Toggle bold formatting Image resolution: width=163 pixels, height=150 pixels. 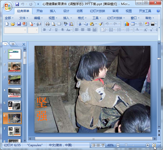45,30
